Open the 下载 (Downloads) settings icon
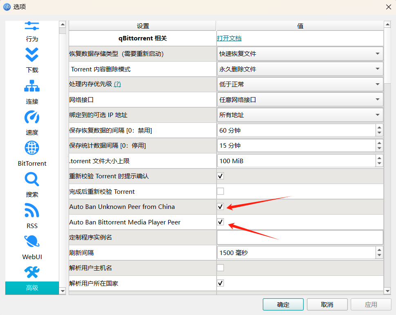Viewport: 396px width, 315px height. (x=32, y=55)
